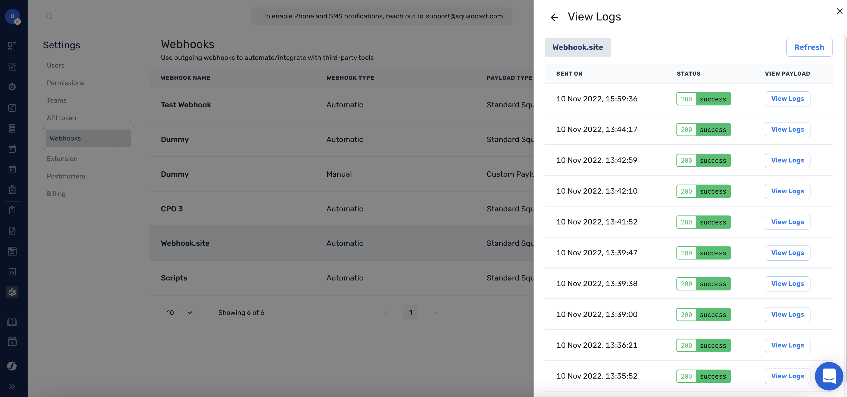
Task: Click the Squadcast logo at sidebar bottom
Action: tap(12, 366)
